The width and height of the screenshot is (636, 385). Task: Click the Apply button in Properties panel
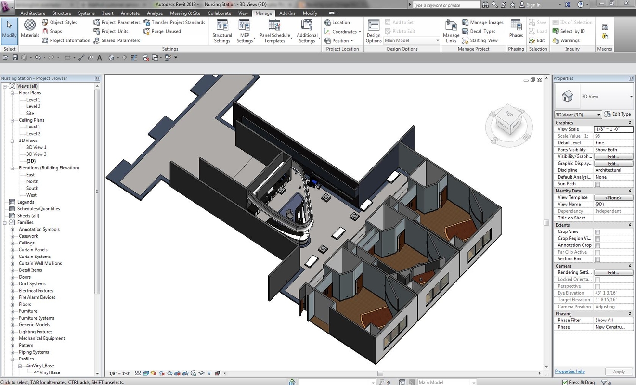[619, 371]
